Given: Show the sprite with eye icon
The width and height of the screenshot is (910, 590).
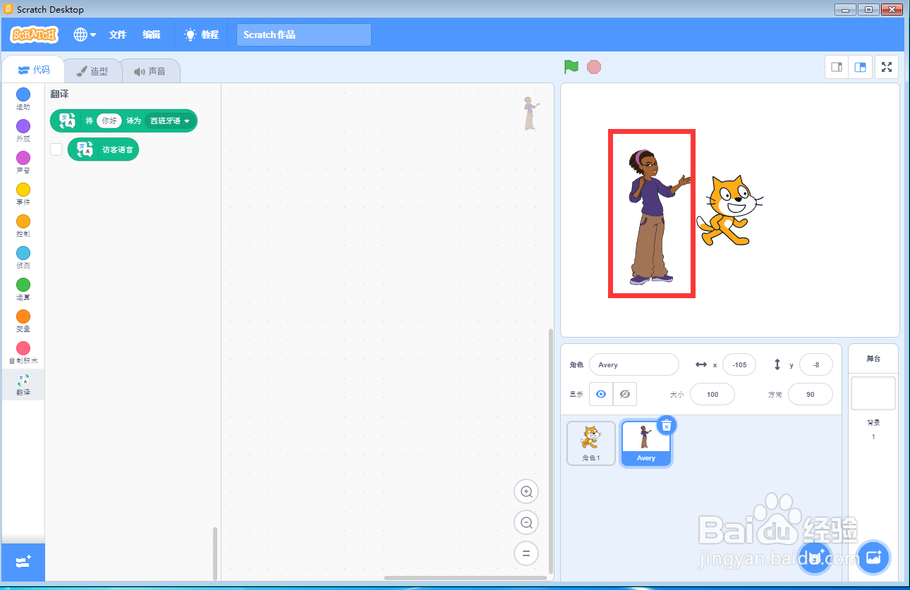Looking at the screenshot, I should click(601, 394).
